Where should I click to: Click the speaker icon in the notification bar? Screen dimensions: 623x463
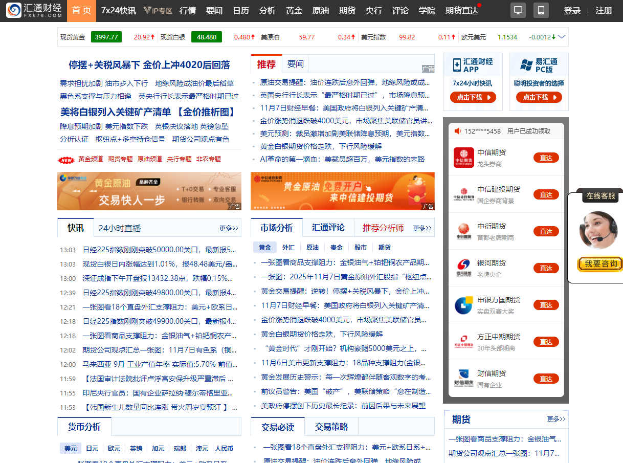point(458,130)
